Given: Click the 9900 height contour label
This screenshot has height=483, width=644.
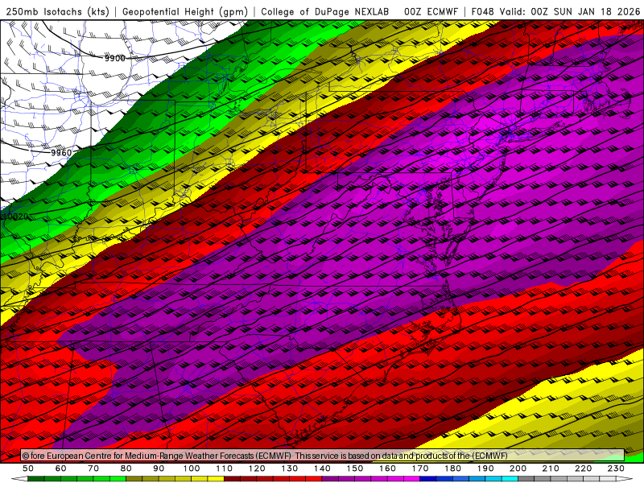Looking at the screenshot, I should (x=114, y=58).
